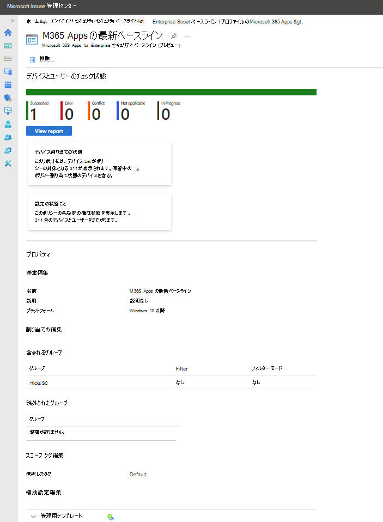The width and height of the screenshot is (383, 522).
Task: Click the Error count 0
Action: (69, 114)
